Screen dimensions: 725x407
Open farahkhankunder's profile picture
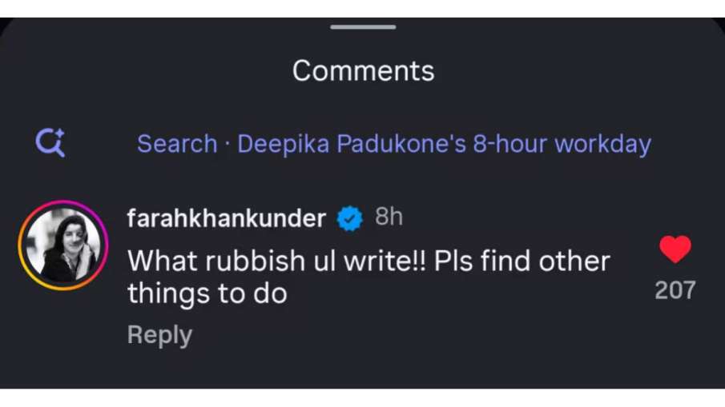(x=62, y=244)
